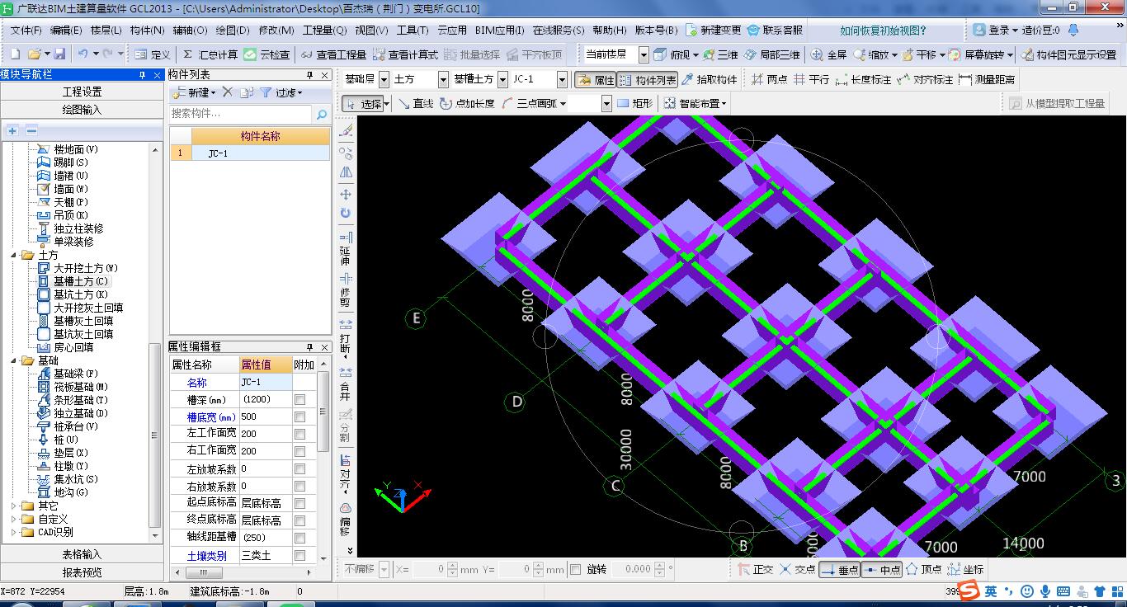Toggle 正交 orthogonal mode
1127x607 pixels.
click(754, 569)
